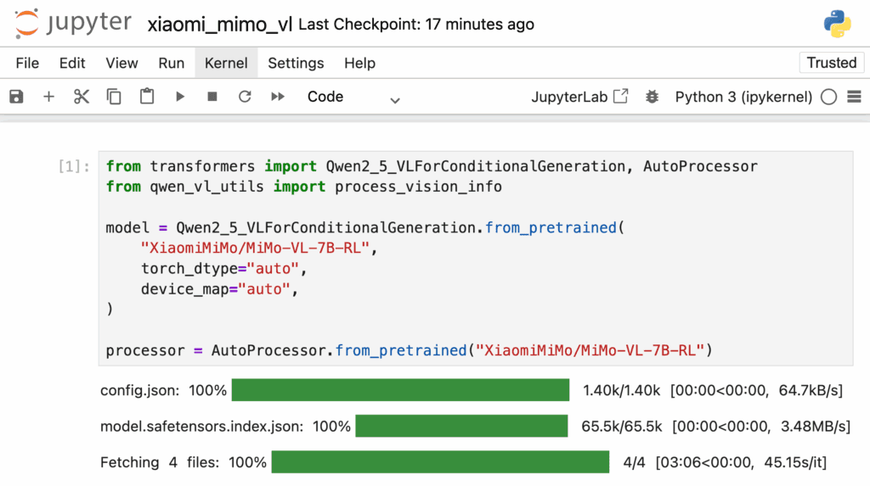The width and height of the screenshot is (870, 486).
Task: Run the selected cell with play icon
Action: click(180, 97)
